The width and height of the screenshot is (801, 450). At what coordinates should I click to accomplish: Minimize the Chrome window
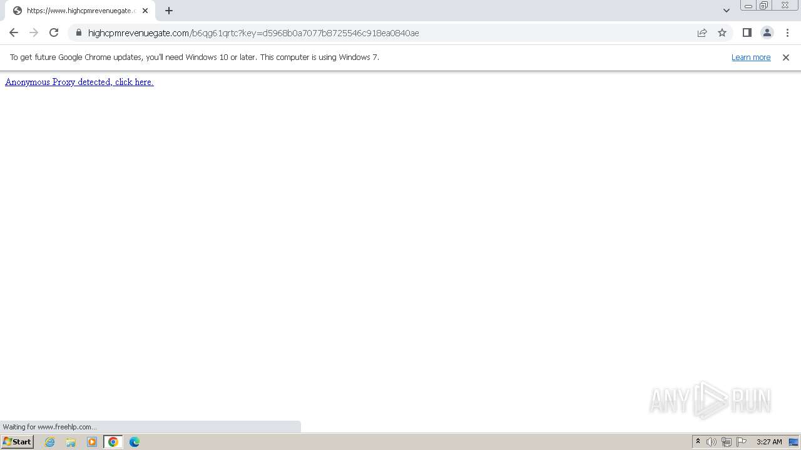pos(748,6)
